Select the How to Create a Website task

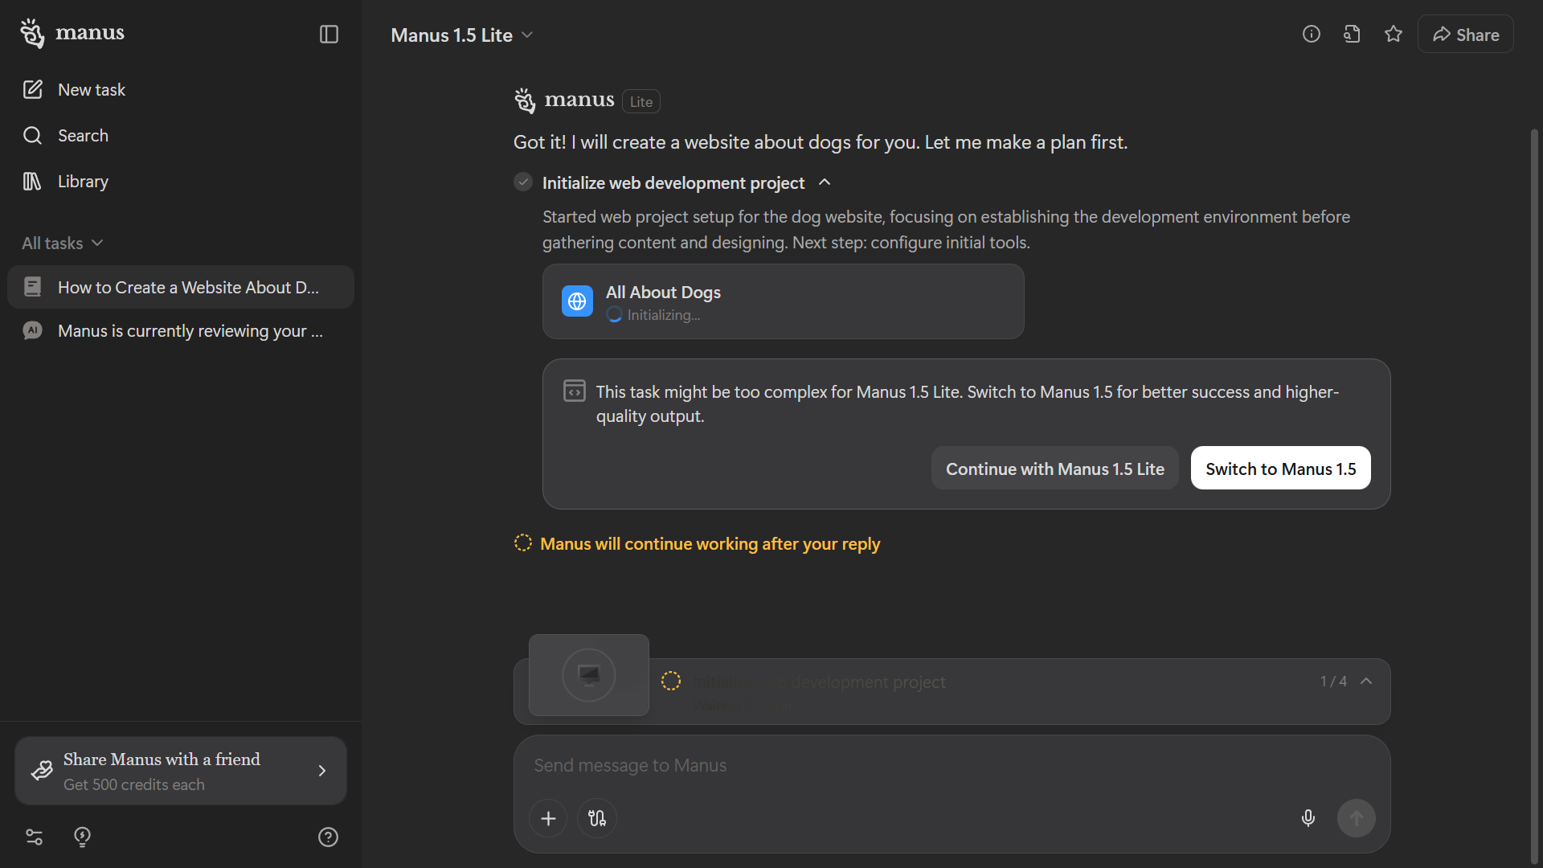click(180, 287)
